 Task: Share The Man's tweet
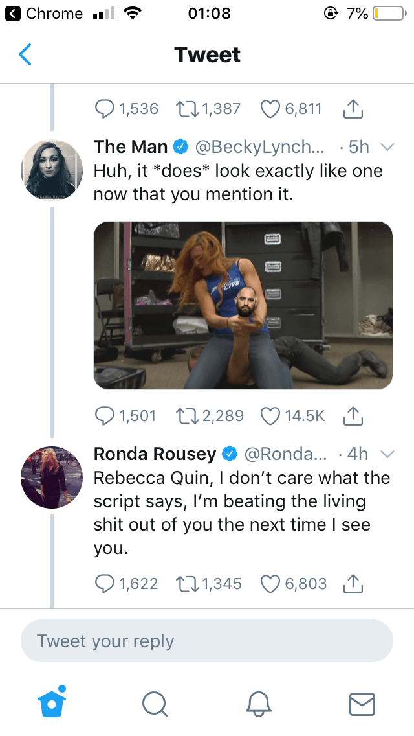click(352, 415)
